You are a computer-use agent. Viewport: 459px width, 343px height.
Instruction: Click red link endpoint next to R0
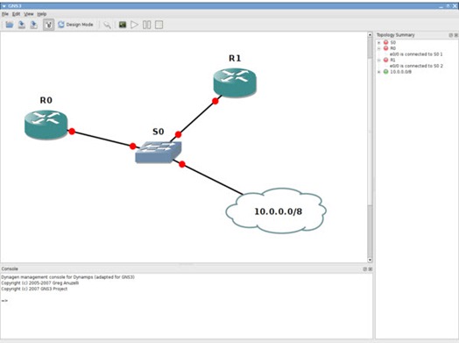point(72,132)
